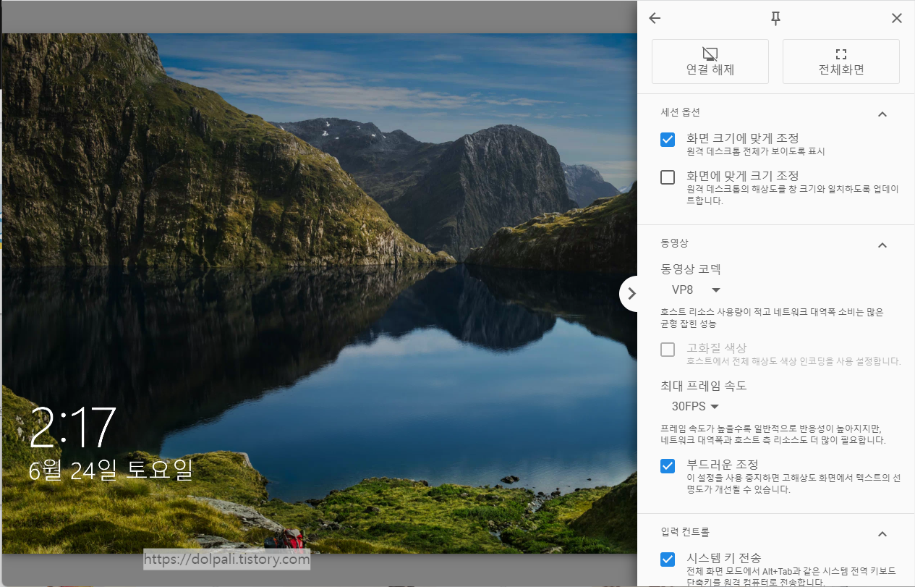Image resolution: width=915 pixels, height=587 pixels.
Task: Click the 전체화면 button
Action: 840,62
